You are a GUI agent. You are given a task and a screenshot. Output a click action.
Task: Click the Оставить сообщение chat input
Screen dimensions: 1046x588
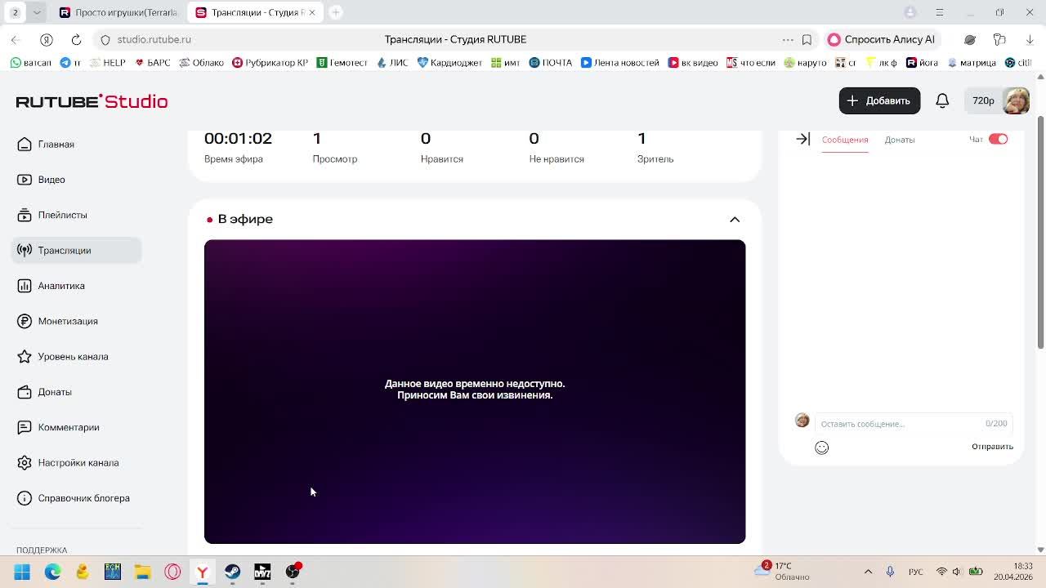[914, 424]
